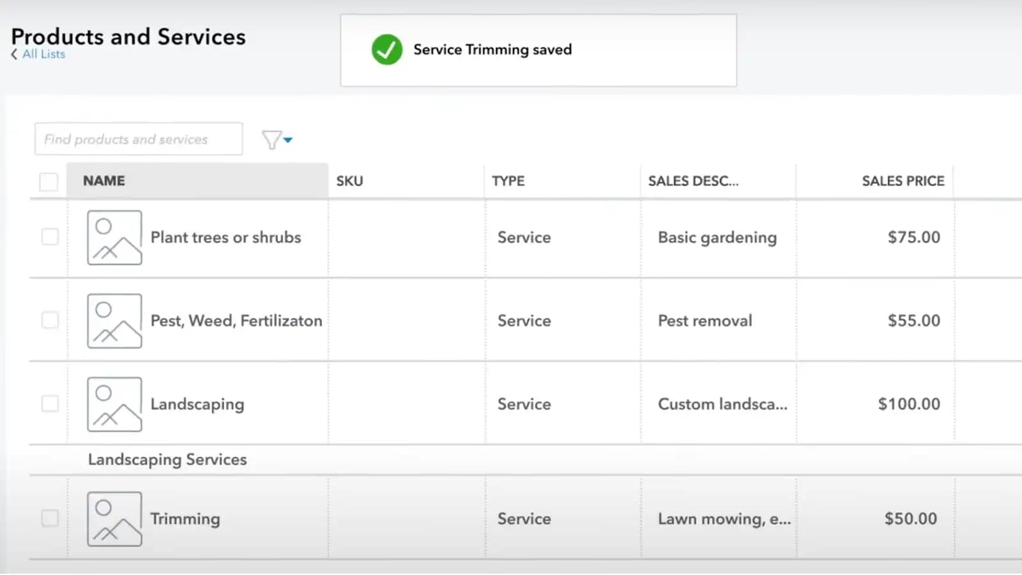Click the Trimming item name
The image size is (1022, 575).
[185, 519]
